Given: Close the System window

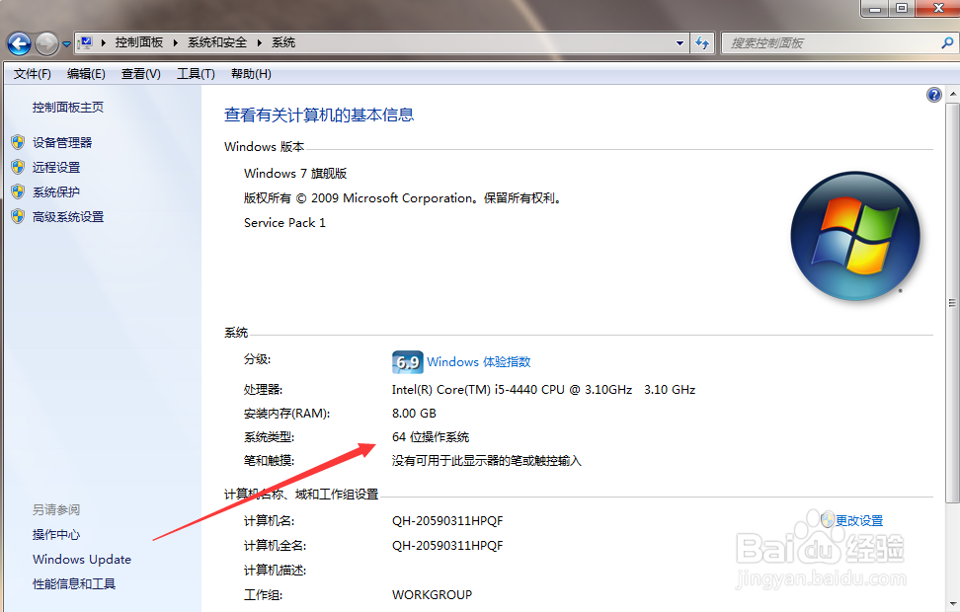Looking at the screenshot, I should pyautogui.click(x=938, y=8).
